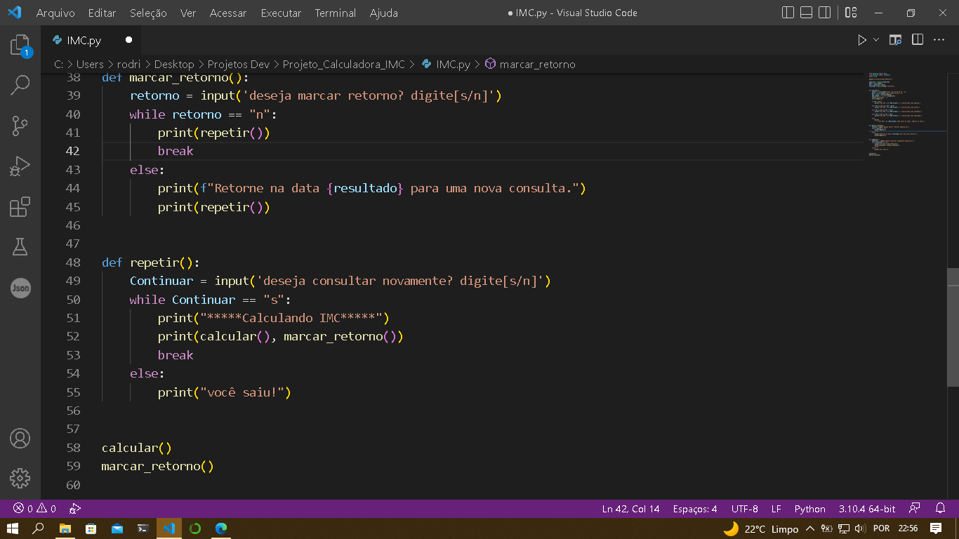Toggle the Primary Side Bar visibility

click(x=788, y=13)
